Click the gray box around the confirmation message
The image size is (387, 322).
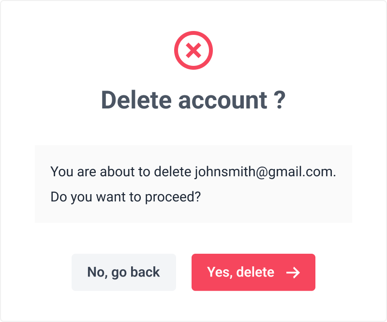193,184
